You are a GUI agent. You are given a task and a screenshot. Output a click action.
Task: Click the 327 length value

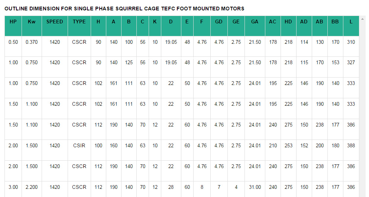click(351, 63)
